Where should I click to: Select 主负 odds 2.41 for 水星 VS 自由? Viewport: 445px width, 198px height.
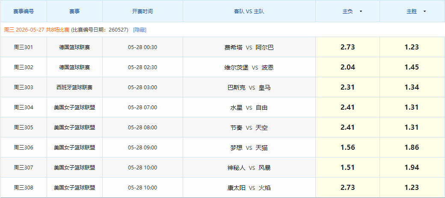pos(347,108)
